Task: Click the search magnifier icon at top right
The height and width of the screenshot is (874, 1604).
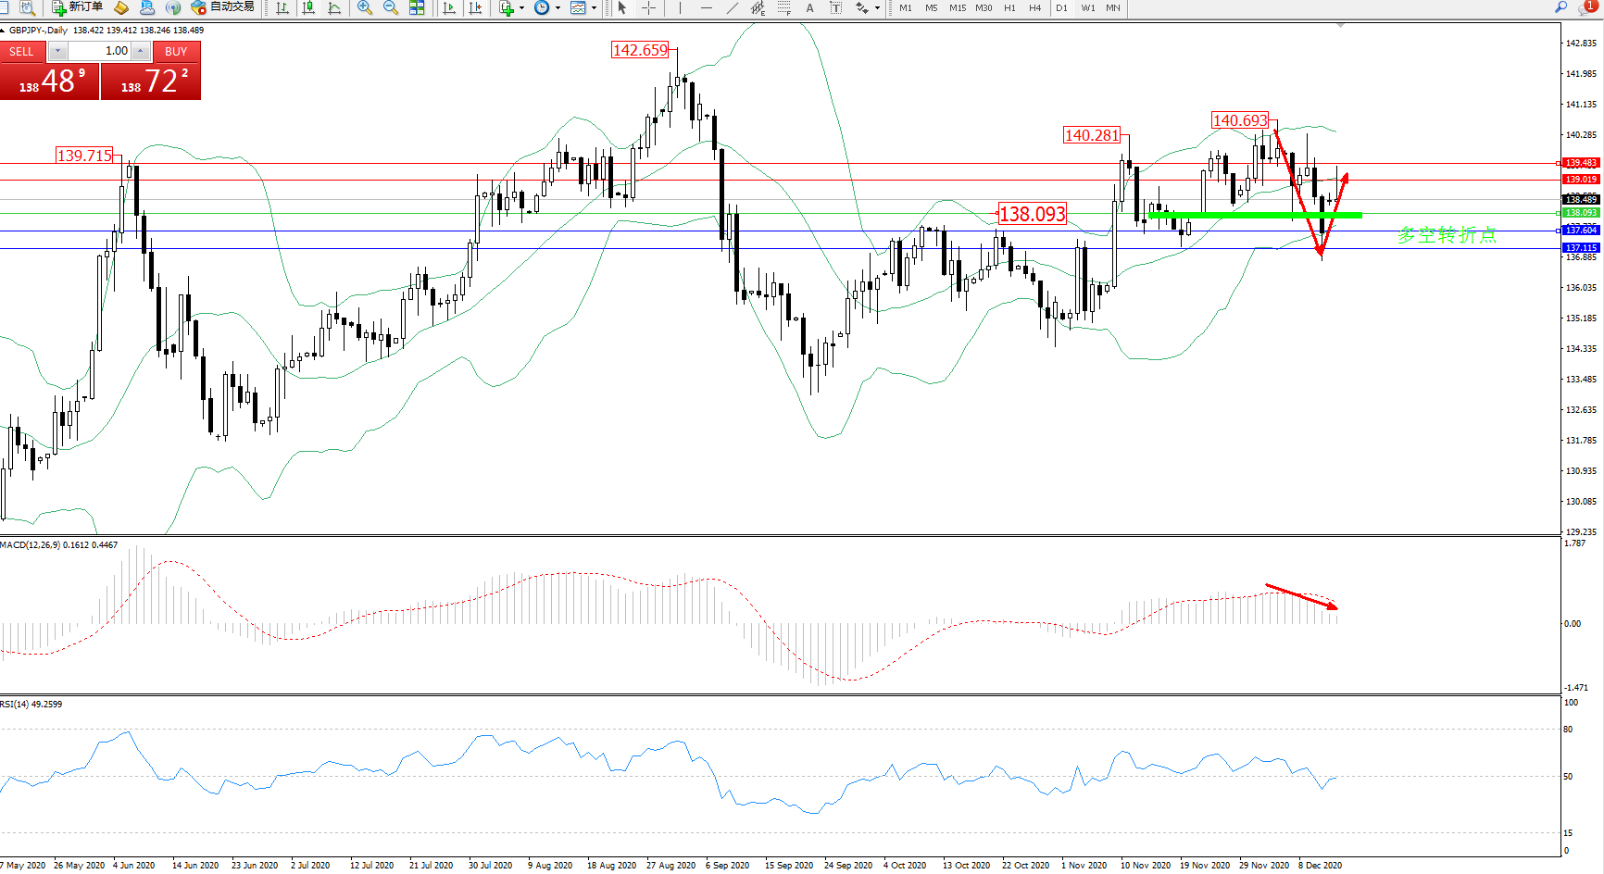Action: 1560,7
